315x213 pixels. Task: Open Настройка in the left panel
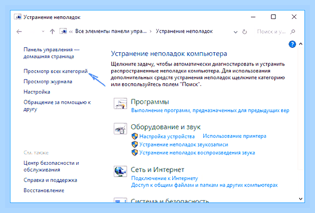point(37,92)
